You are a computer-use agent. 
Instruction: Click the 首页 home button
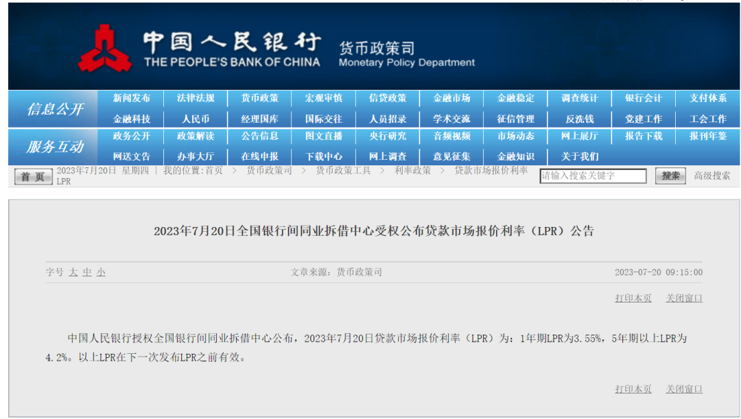[32, 176]
